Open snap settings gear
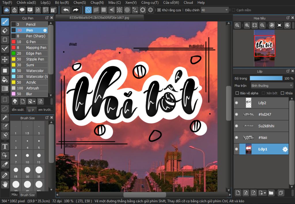 (x=150, y=10)
